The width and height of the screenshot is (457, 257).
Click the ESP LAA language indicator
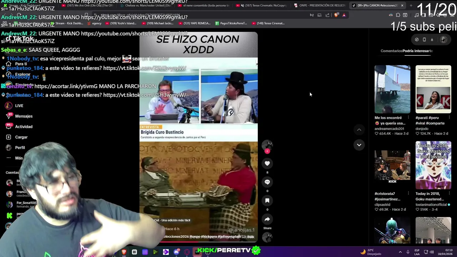pos(417,252)
